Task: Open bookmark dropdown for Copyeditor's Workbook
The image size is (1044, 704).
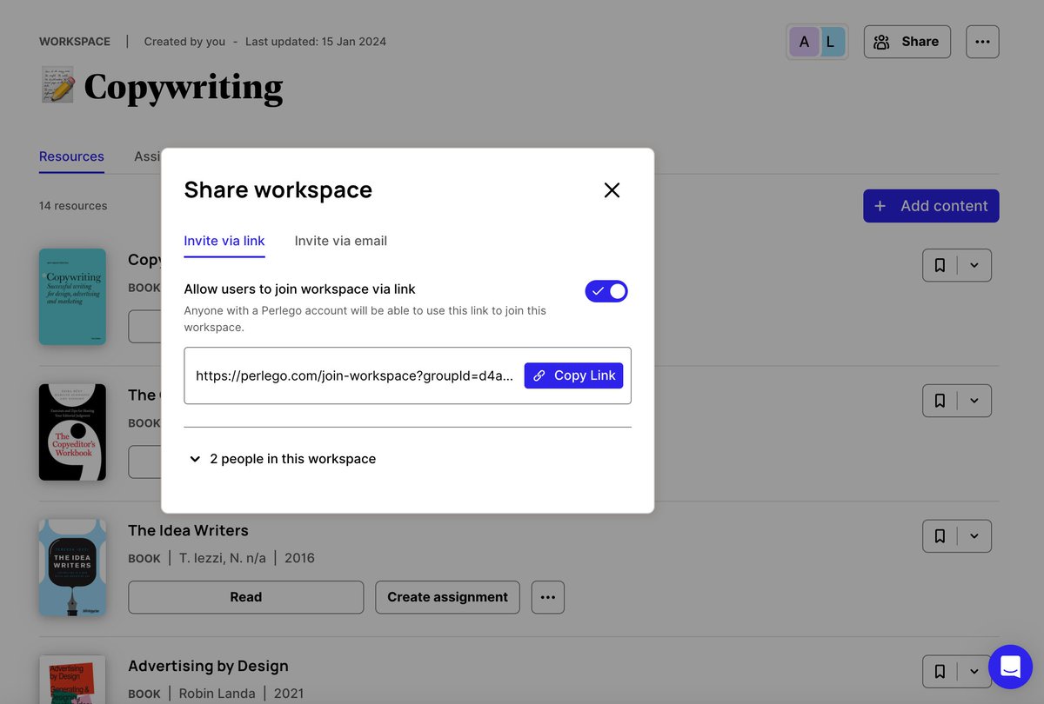Action: click(x=974, y=401)
